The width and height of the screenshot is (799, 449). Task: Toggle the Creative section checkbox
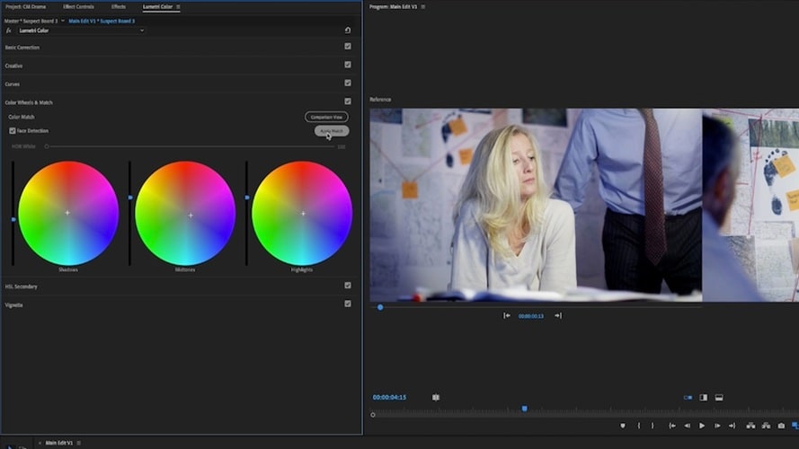click(348, 65)
